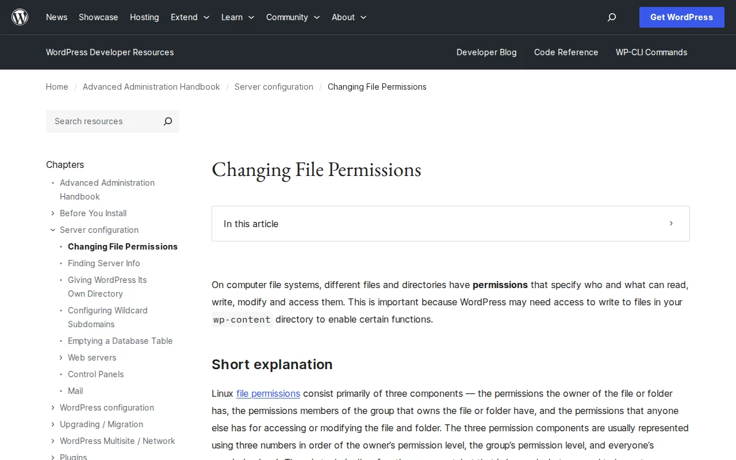
Task: Select the Hosting menu item
Action: click(x=144, y=17)
